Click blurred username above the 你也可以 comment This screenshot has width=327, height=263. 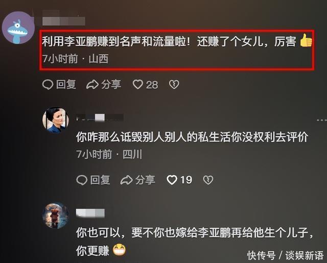[x=90, y=213]
